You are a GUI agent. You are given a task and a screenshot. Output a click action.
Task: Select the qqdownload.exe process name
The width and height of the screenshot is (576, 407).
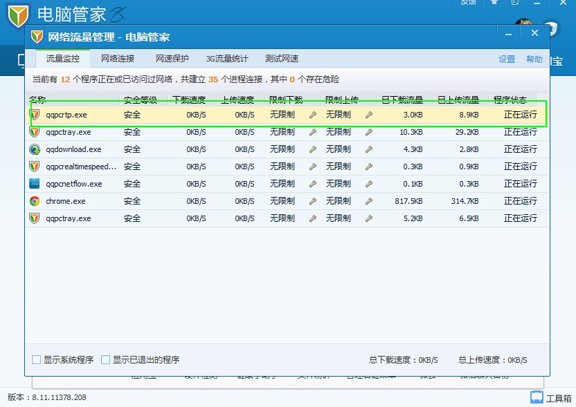click(x=73, y=149)
